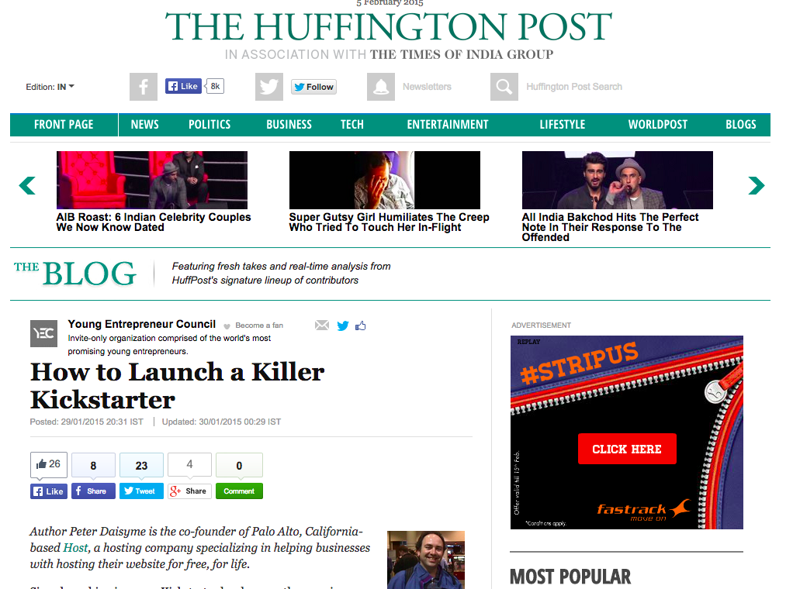Select the Business menu item
793x589 pixels.
(289, 125)
